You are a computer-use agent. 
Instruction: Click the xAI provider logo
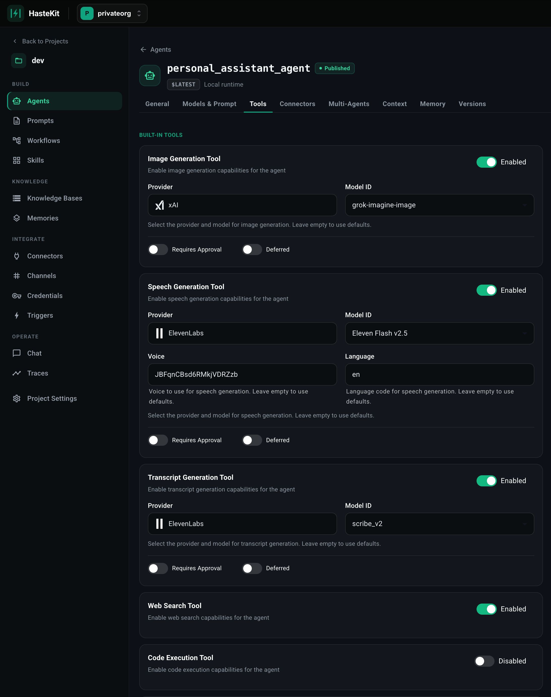coord(160,205)
